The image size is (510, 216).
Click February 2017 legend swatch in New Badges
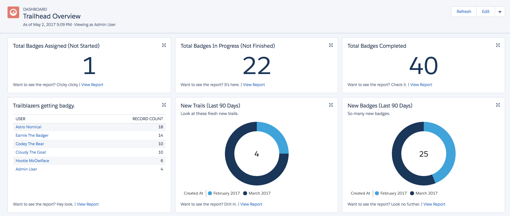tap(377, 193)
